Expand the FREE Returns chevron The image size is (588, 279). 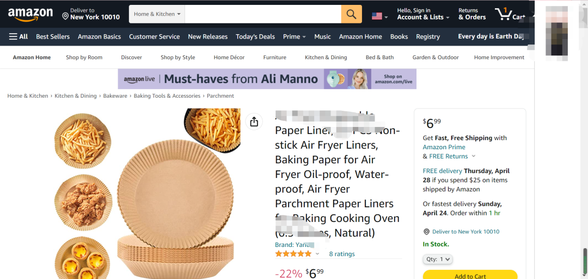473,156
